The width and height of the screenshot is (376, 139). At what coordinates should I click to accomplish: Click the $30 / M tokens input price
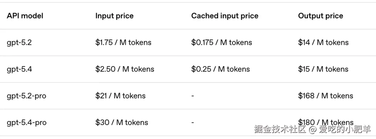point(122,123)
